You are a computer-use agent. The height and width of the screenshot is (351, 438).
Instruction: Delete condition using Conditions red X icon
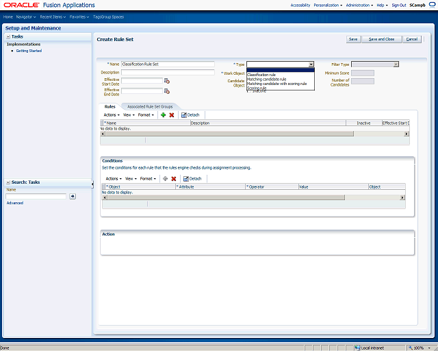173,178
